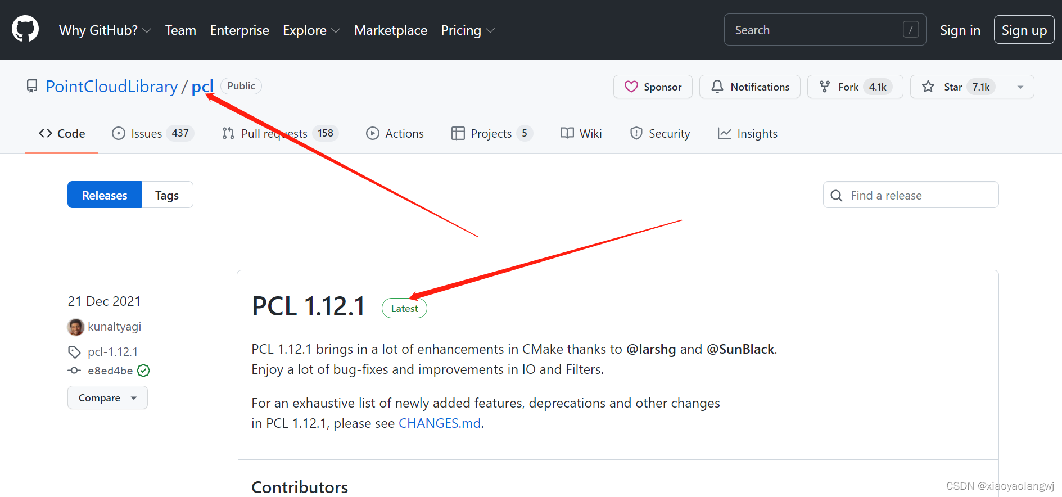The image size is (1062, 497).
Task: Open the Wiki tab
Action: (x=581, y=133)
